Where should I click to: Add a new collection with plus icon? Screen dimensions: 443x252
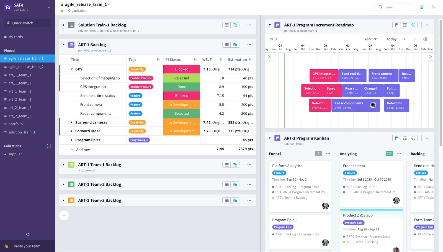click(49, 146)
